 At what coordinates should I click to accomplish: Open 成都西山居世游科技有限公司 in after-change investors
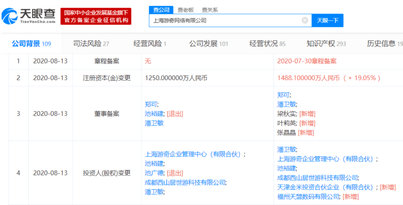point(318,178)
